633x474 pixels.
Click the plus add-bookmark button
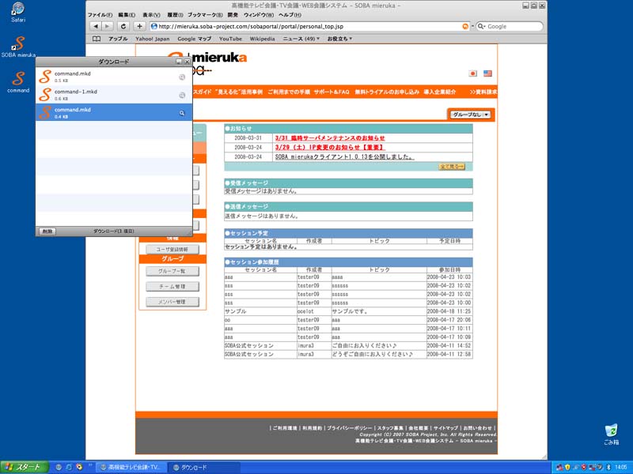[139, 26]
